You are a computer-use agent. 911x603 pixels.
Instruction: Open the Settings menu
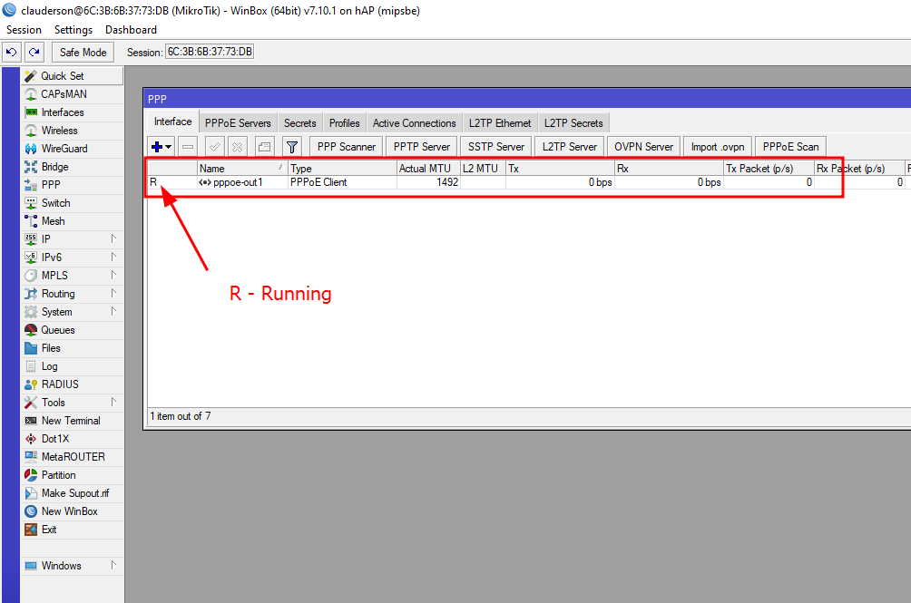[73, 30]
